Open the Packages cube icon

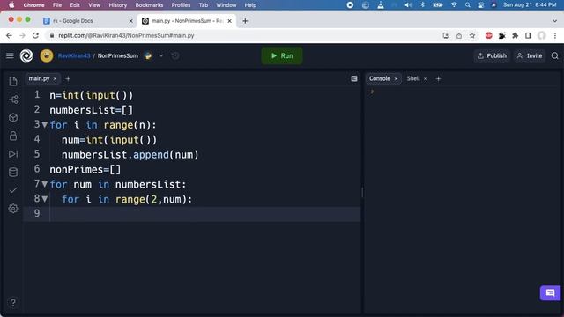click(x=13, y=117)
